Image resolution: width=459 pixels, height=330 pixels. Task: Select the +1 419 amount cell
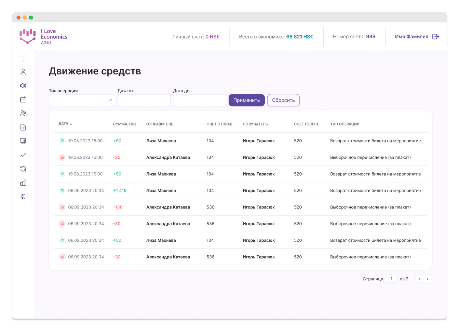(x=120, y=191)
